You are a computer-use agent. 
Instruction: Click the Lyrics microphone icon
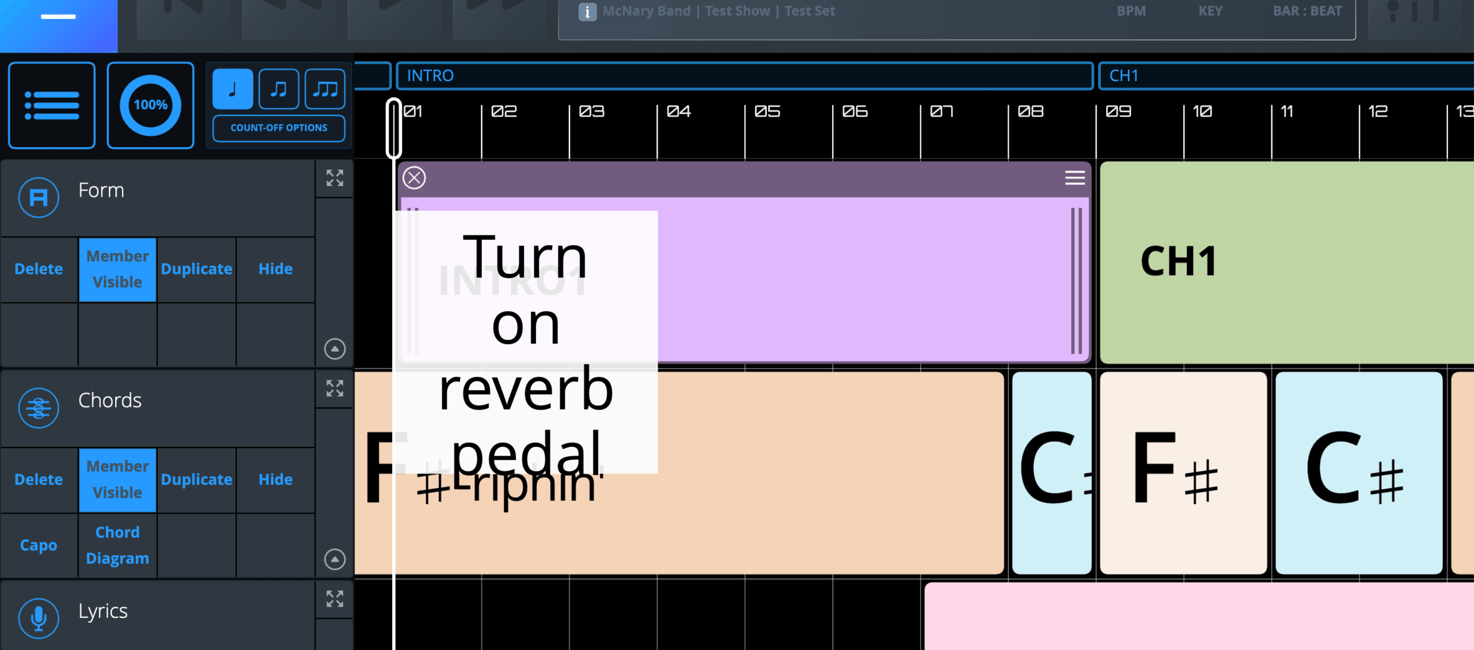coord(39,619)
